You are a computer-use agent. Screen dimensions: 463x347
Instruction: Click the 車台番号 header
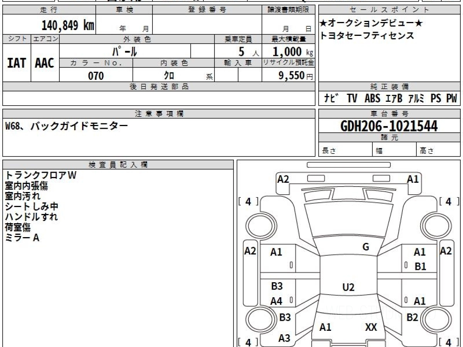[390, 114]
